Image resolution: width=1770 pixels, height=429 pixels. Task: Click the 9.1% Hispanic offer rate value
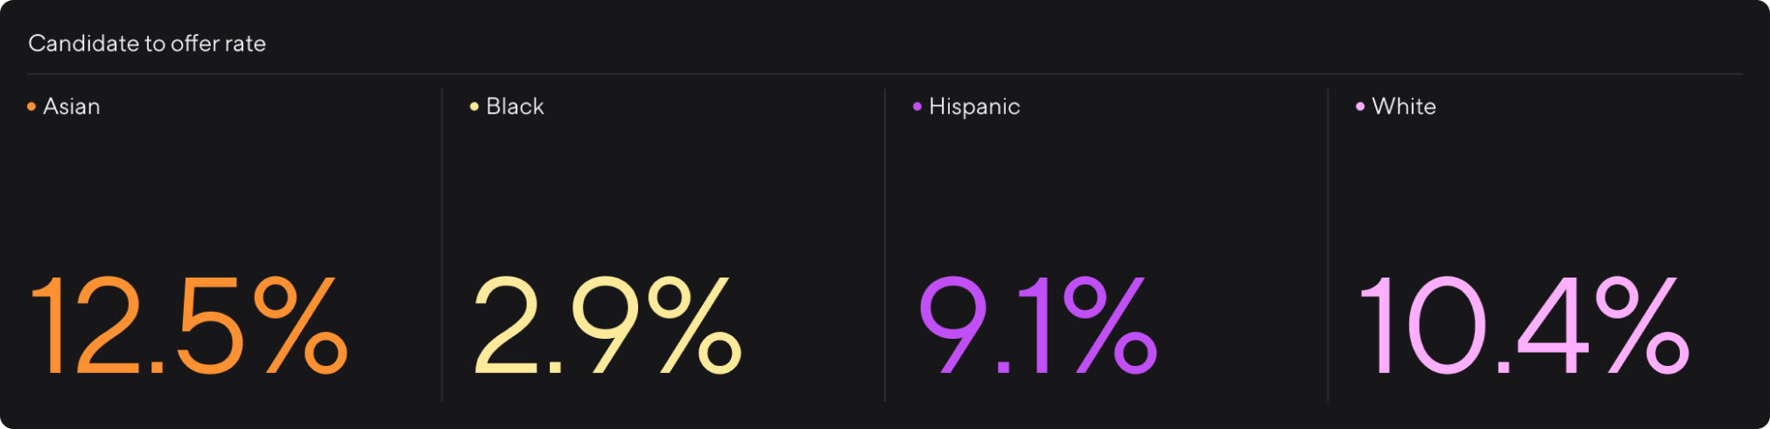click(1038, 326)
